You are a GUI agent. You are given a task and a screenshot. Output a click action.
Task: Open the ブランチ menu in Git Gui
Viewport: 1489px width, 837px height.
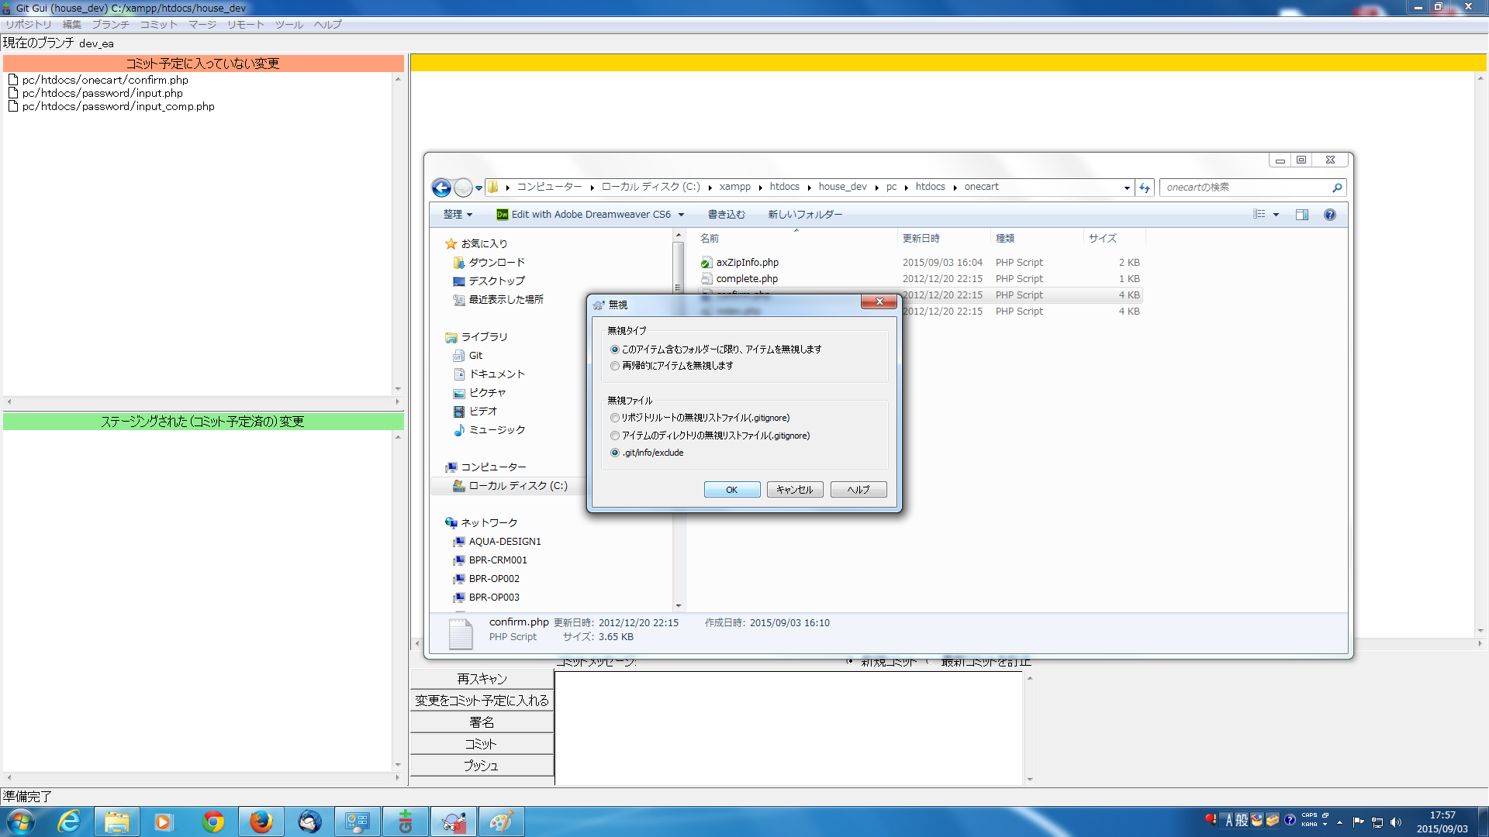(110, 25)
